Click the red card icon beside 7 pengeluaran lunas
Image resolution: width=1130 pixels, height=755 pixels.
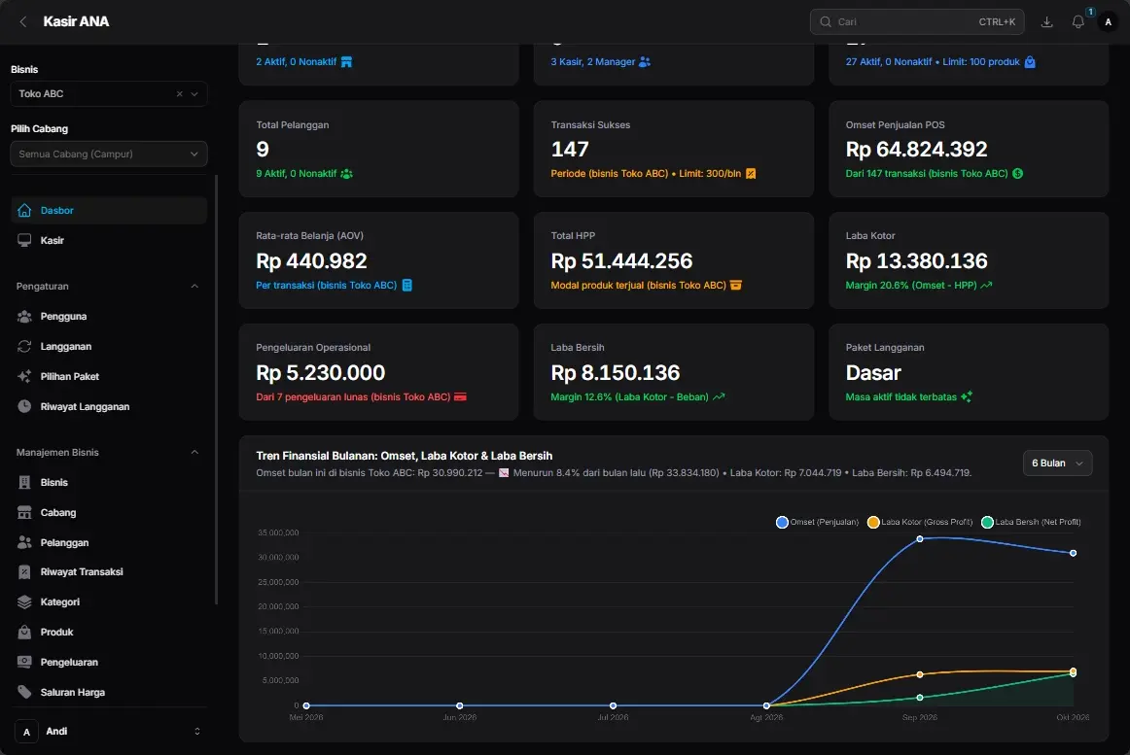(x=461, y=397)
